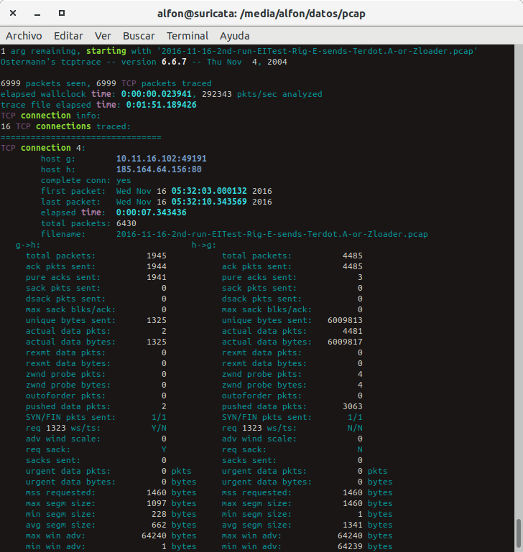Open the Buscar menu

[x=139, y=36]
